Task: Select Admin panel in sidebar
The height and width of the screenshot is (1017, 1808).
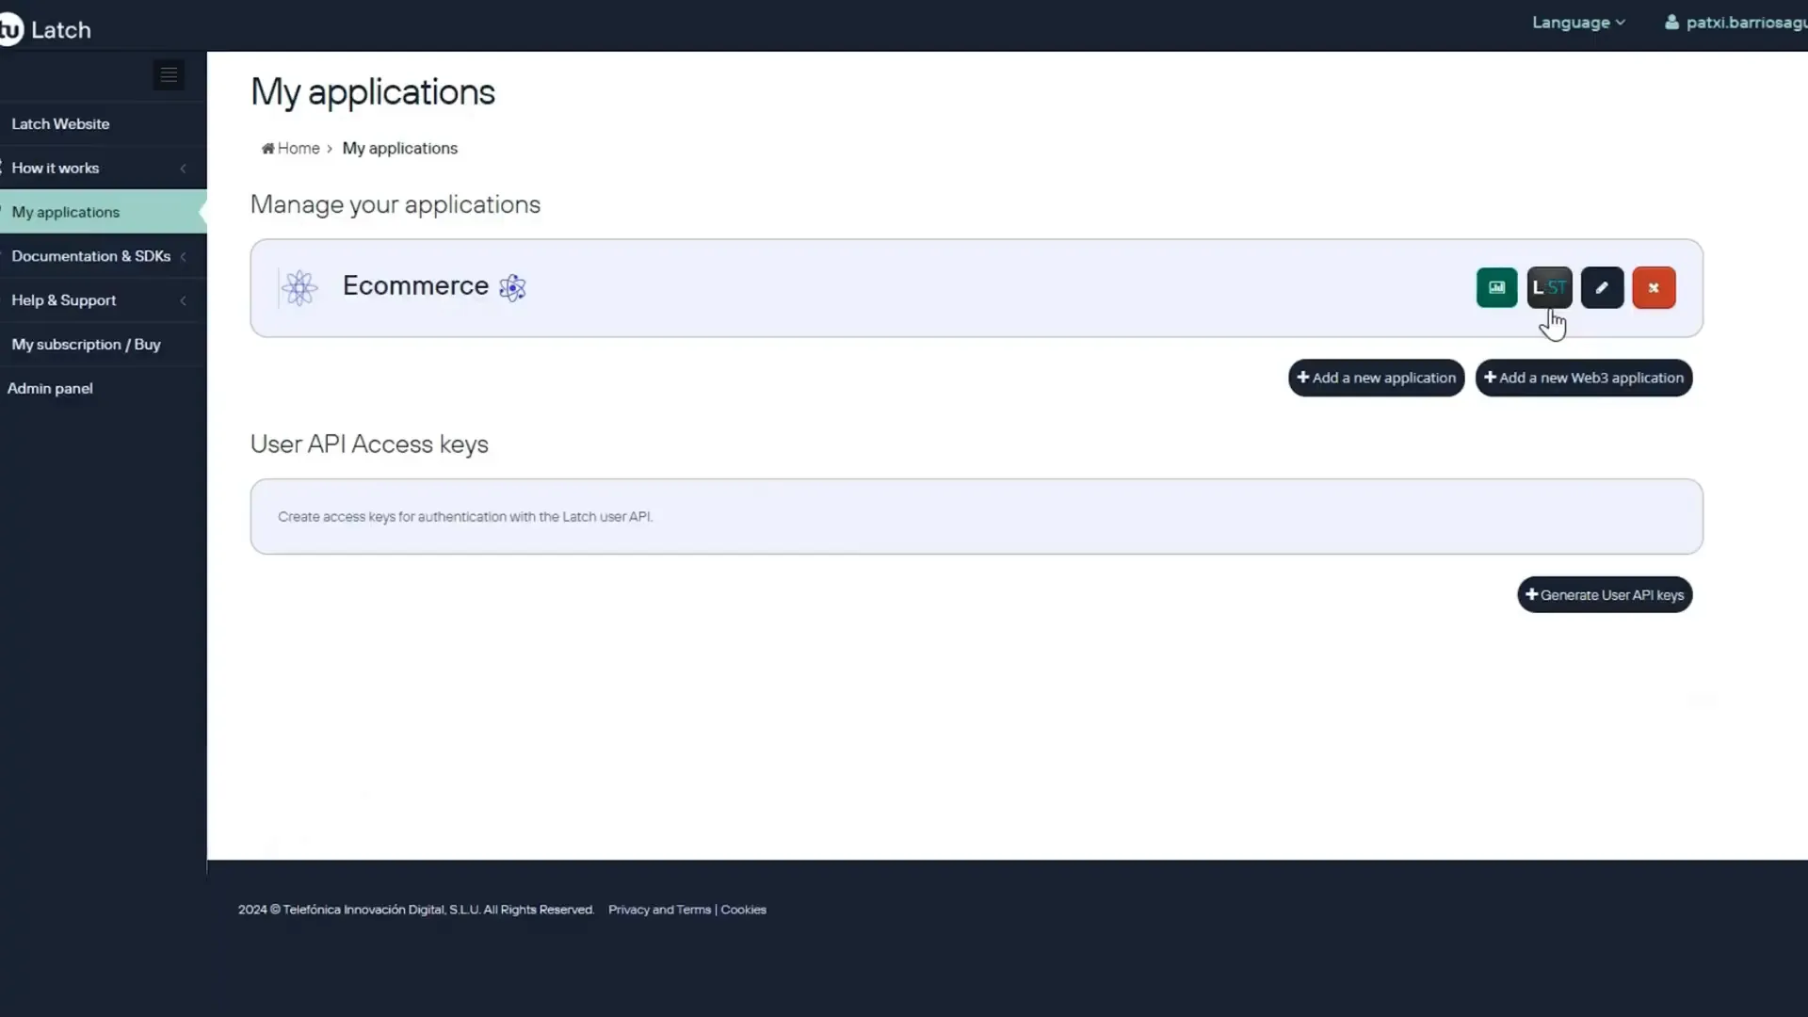Action: click(50, 387)
